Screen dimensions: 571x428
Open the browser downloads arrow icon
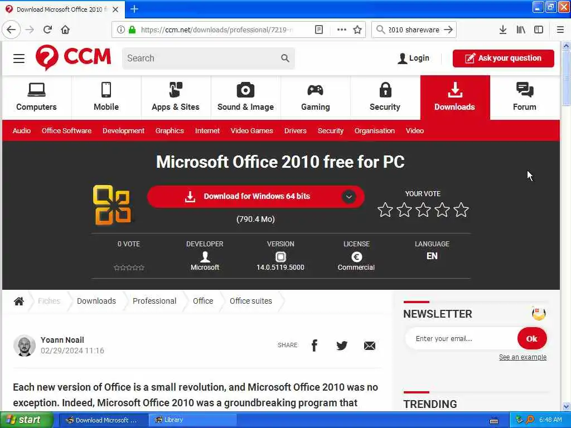pyautogui.click(x=502, y=30)
